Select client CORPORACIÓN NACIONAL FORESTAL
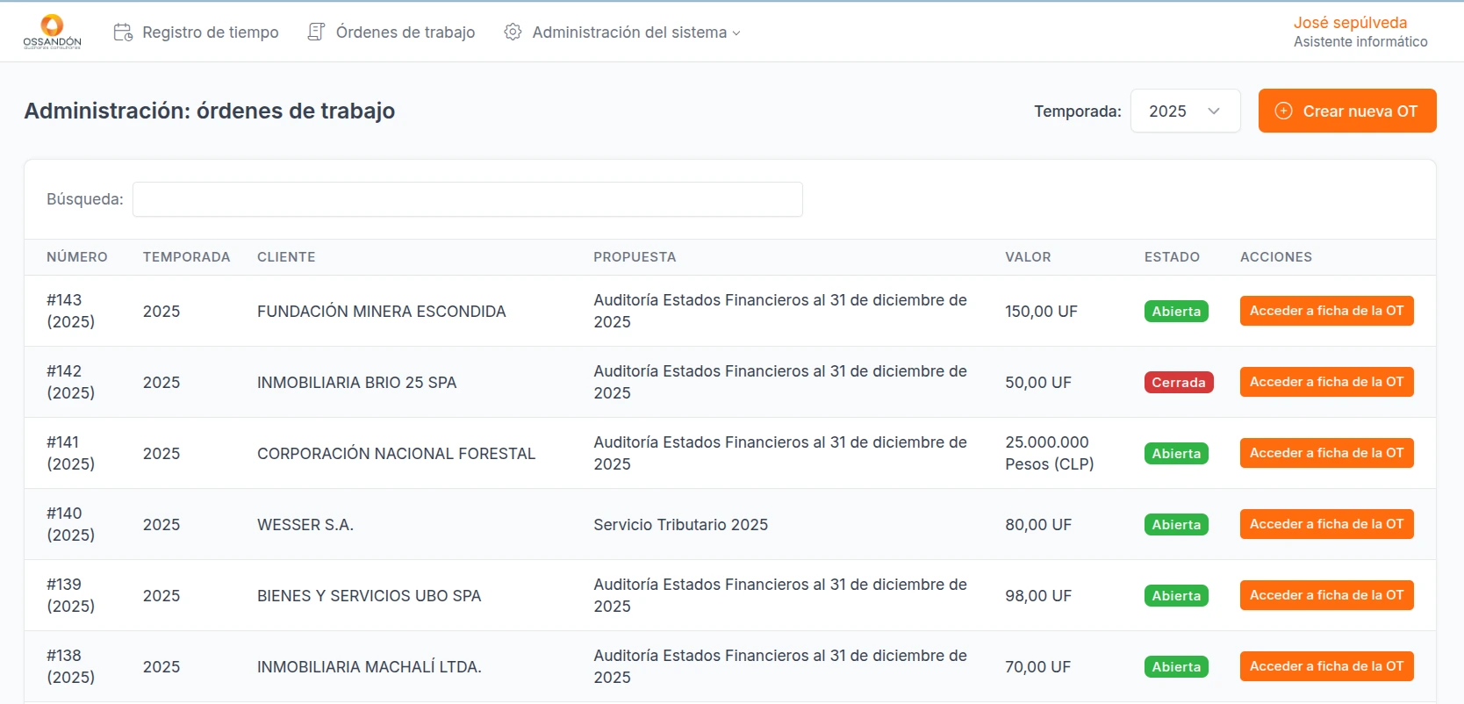 (x=396, y=454)
